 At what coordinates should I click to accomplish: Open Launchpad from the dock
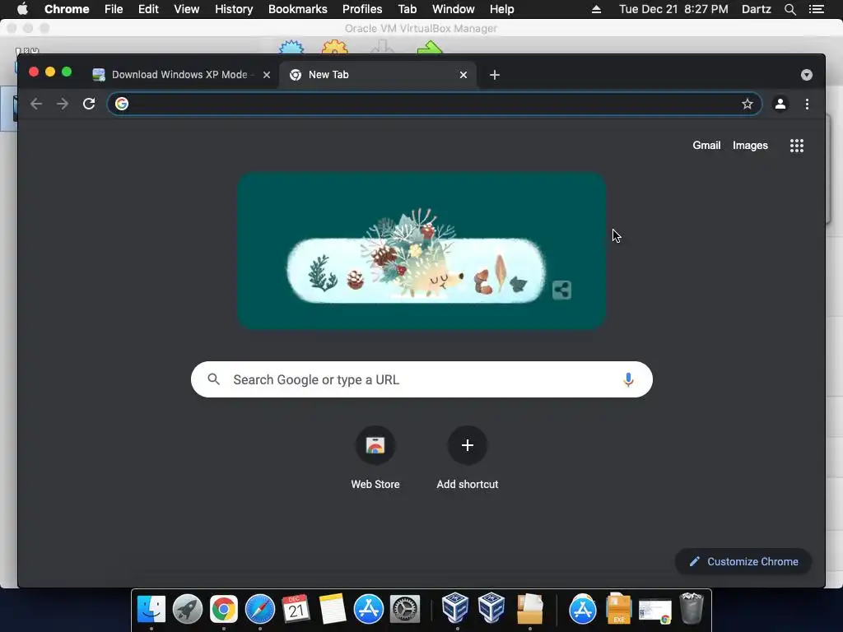188,609
